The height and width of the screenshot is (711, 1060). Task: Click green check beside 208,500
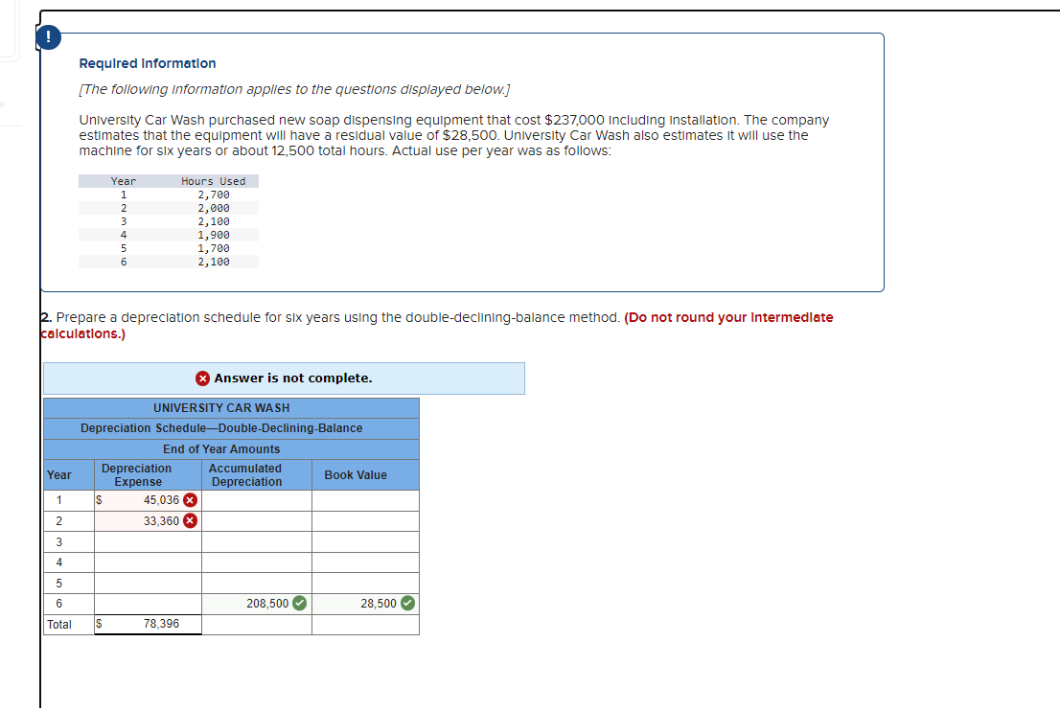click(x=299, y=604)
